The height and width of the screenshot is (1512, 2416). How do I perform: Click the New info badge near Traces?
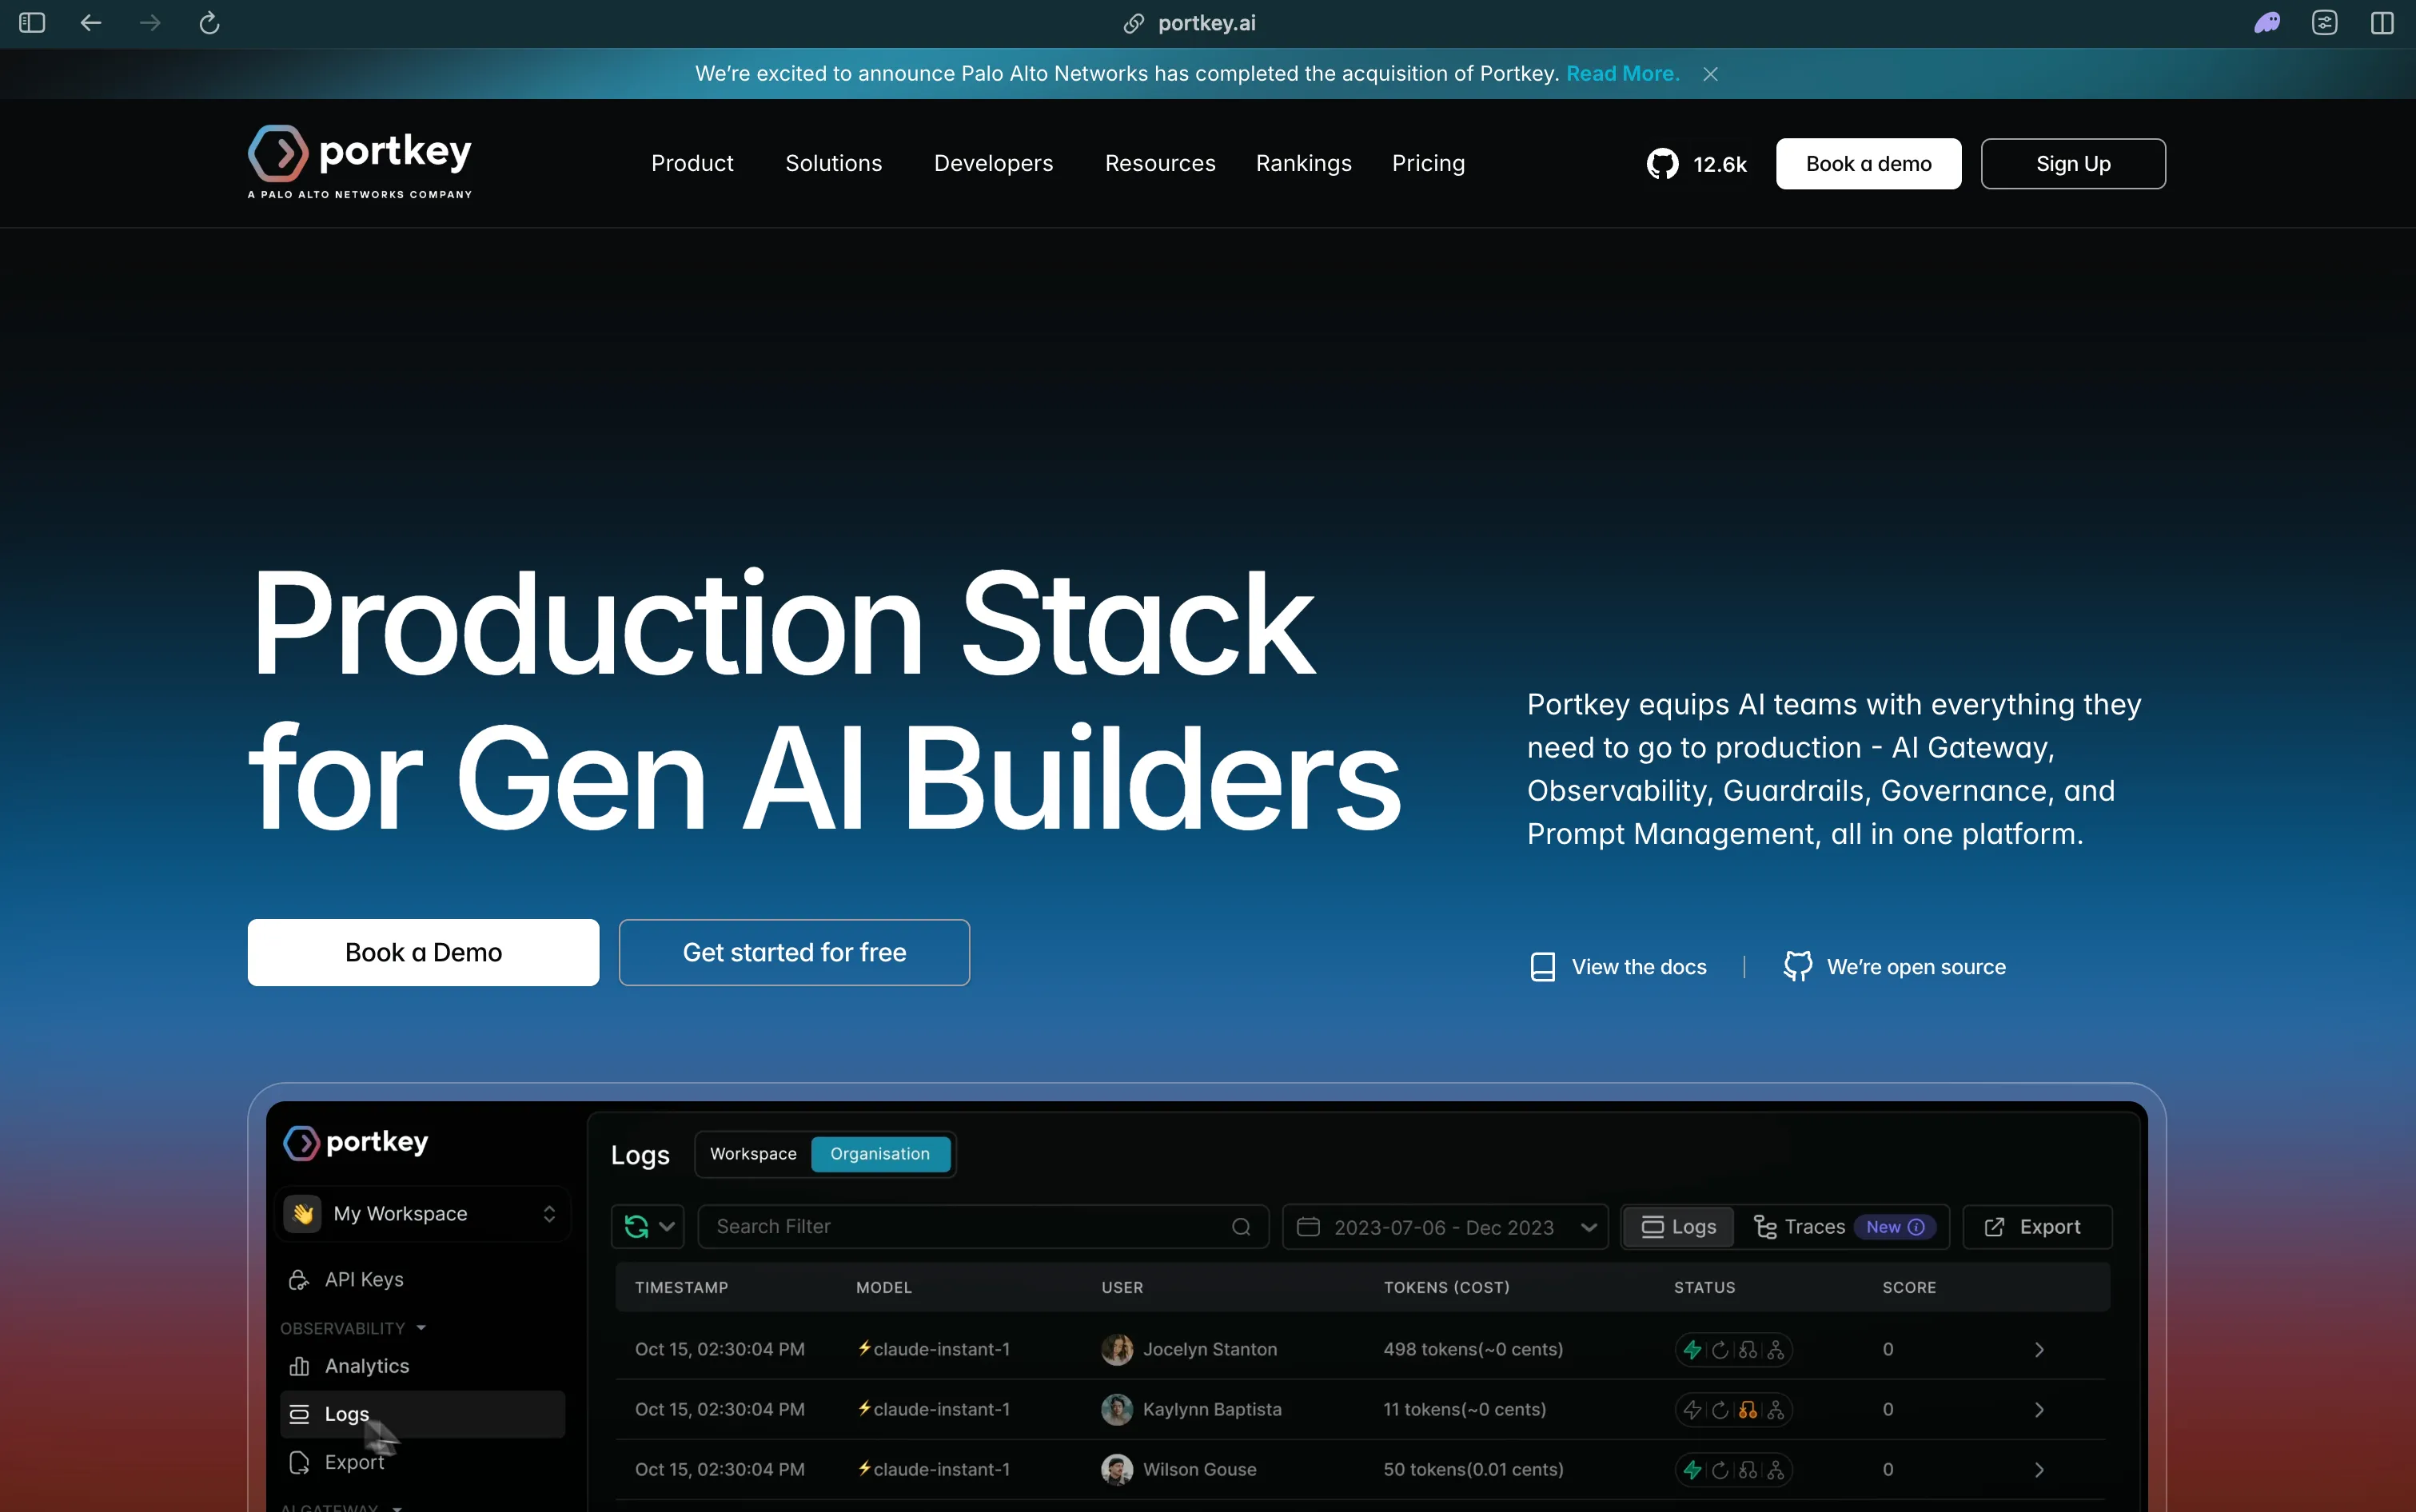[1895, 1227]
